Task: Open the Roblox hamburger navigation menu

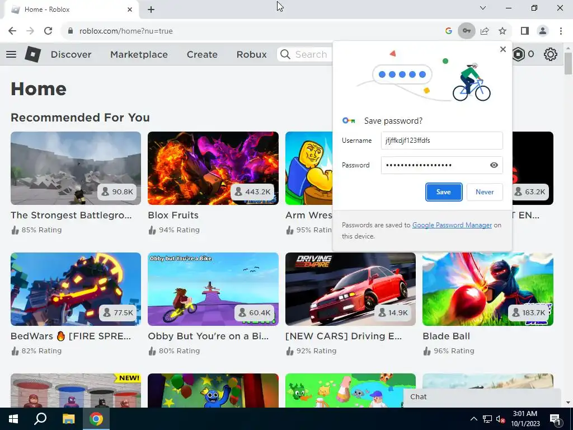Action: tap(11, 54)
